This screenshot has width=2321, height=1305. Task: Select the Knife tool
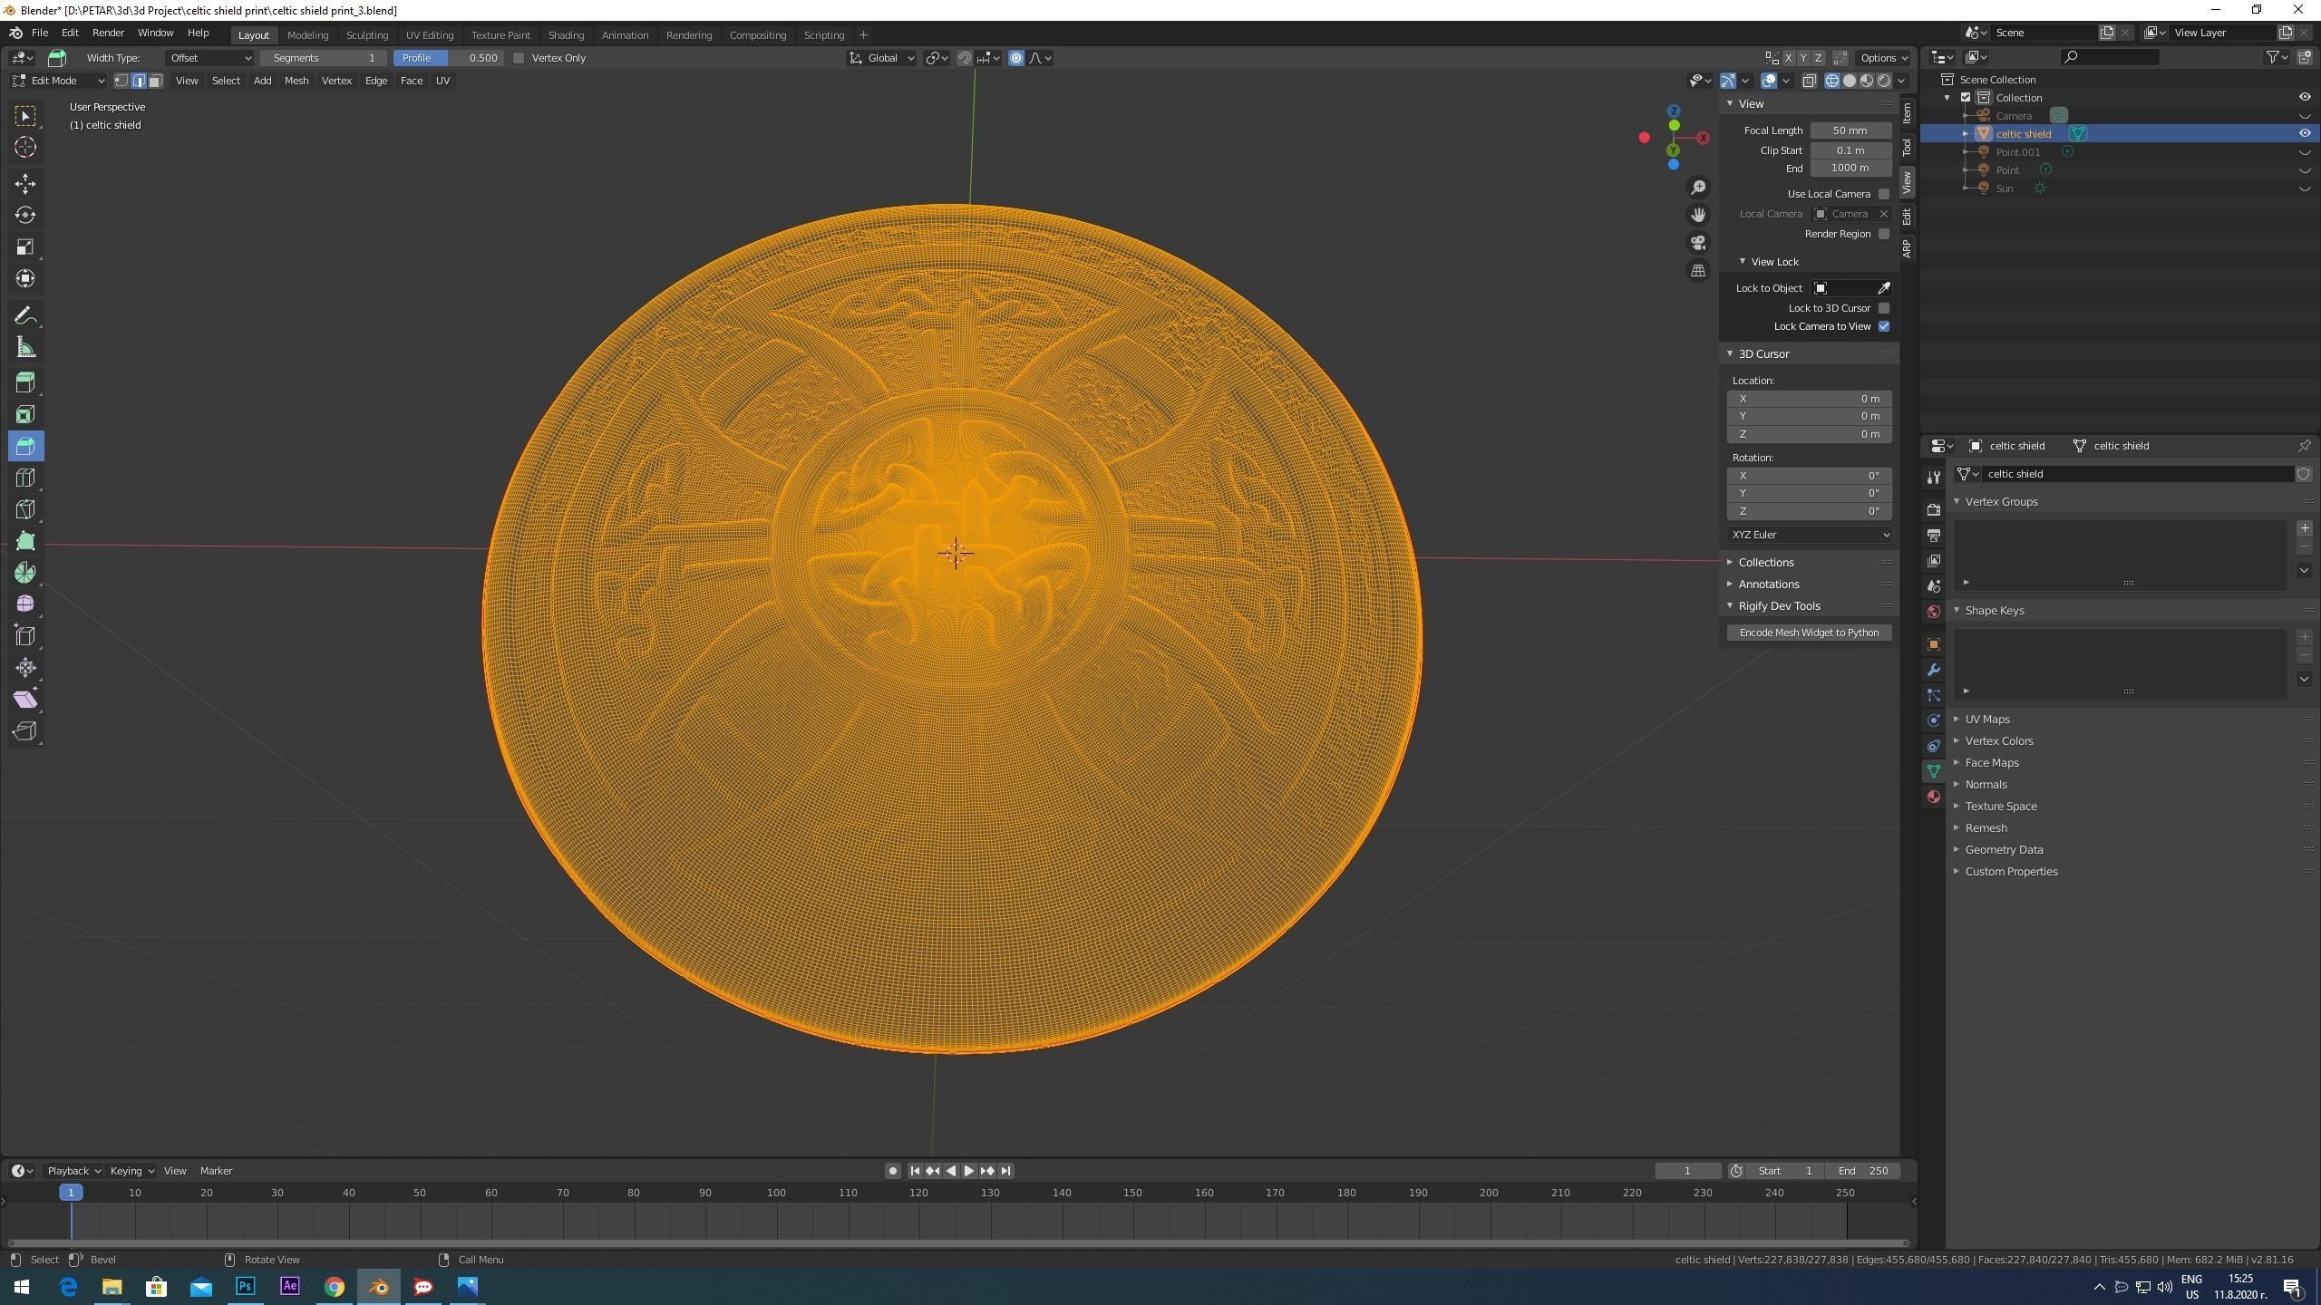[x=25, y=509]
